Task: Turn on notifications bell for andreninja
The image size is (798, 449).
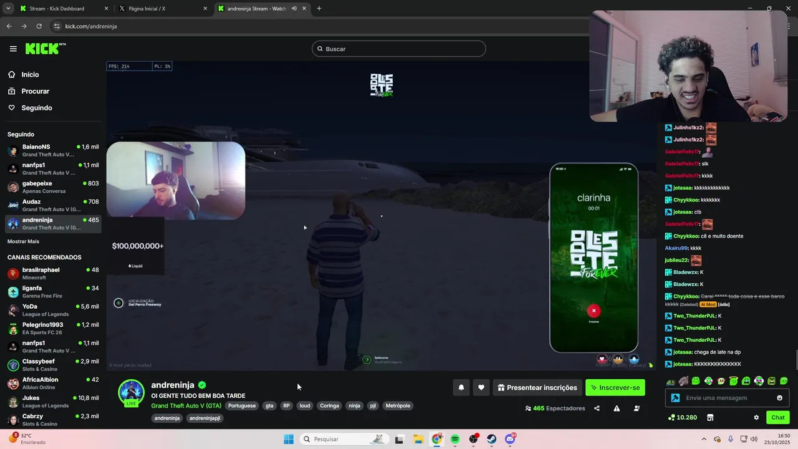Action: pos(461,387)
